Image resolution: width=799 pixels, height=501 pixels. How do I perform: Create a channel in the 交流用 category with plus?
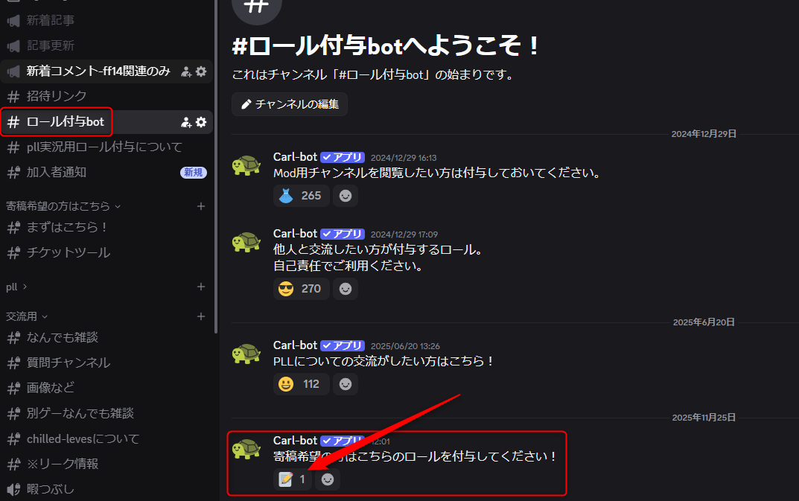[x=201, y=316]
